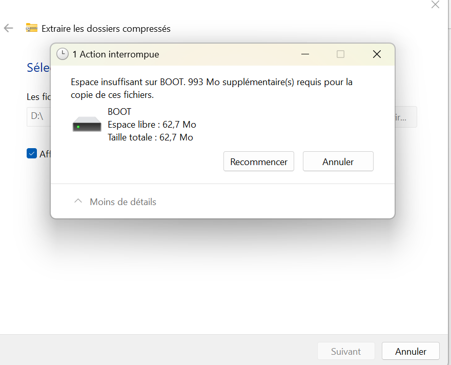
Task: Uncheck the show extracted files checkbox
Action: click(x=32, y=154)
